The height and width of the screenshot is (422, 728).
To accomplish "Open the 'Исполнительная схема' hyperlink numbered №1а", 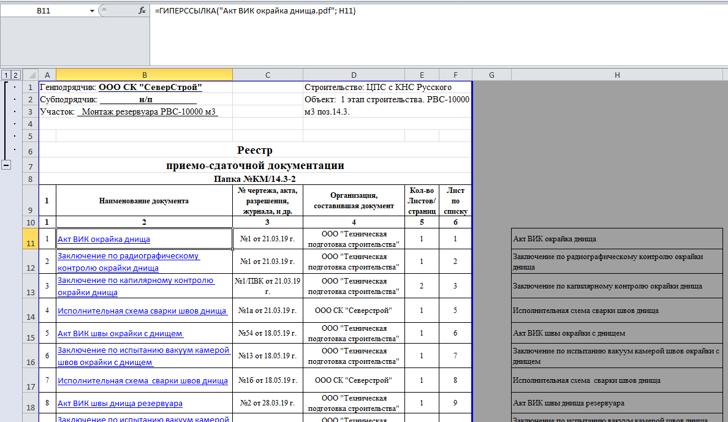I will (x=142, y=311).
